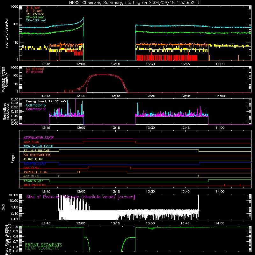The image size is (255, 255).
Task: Click the 0.30 tick on the modulation axis
Action: 15,99
